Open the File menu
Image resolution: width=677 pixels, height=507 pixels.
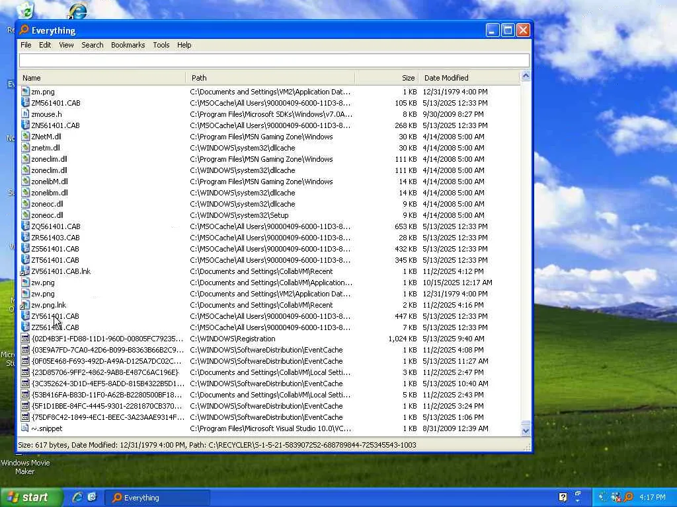(26, 45)
